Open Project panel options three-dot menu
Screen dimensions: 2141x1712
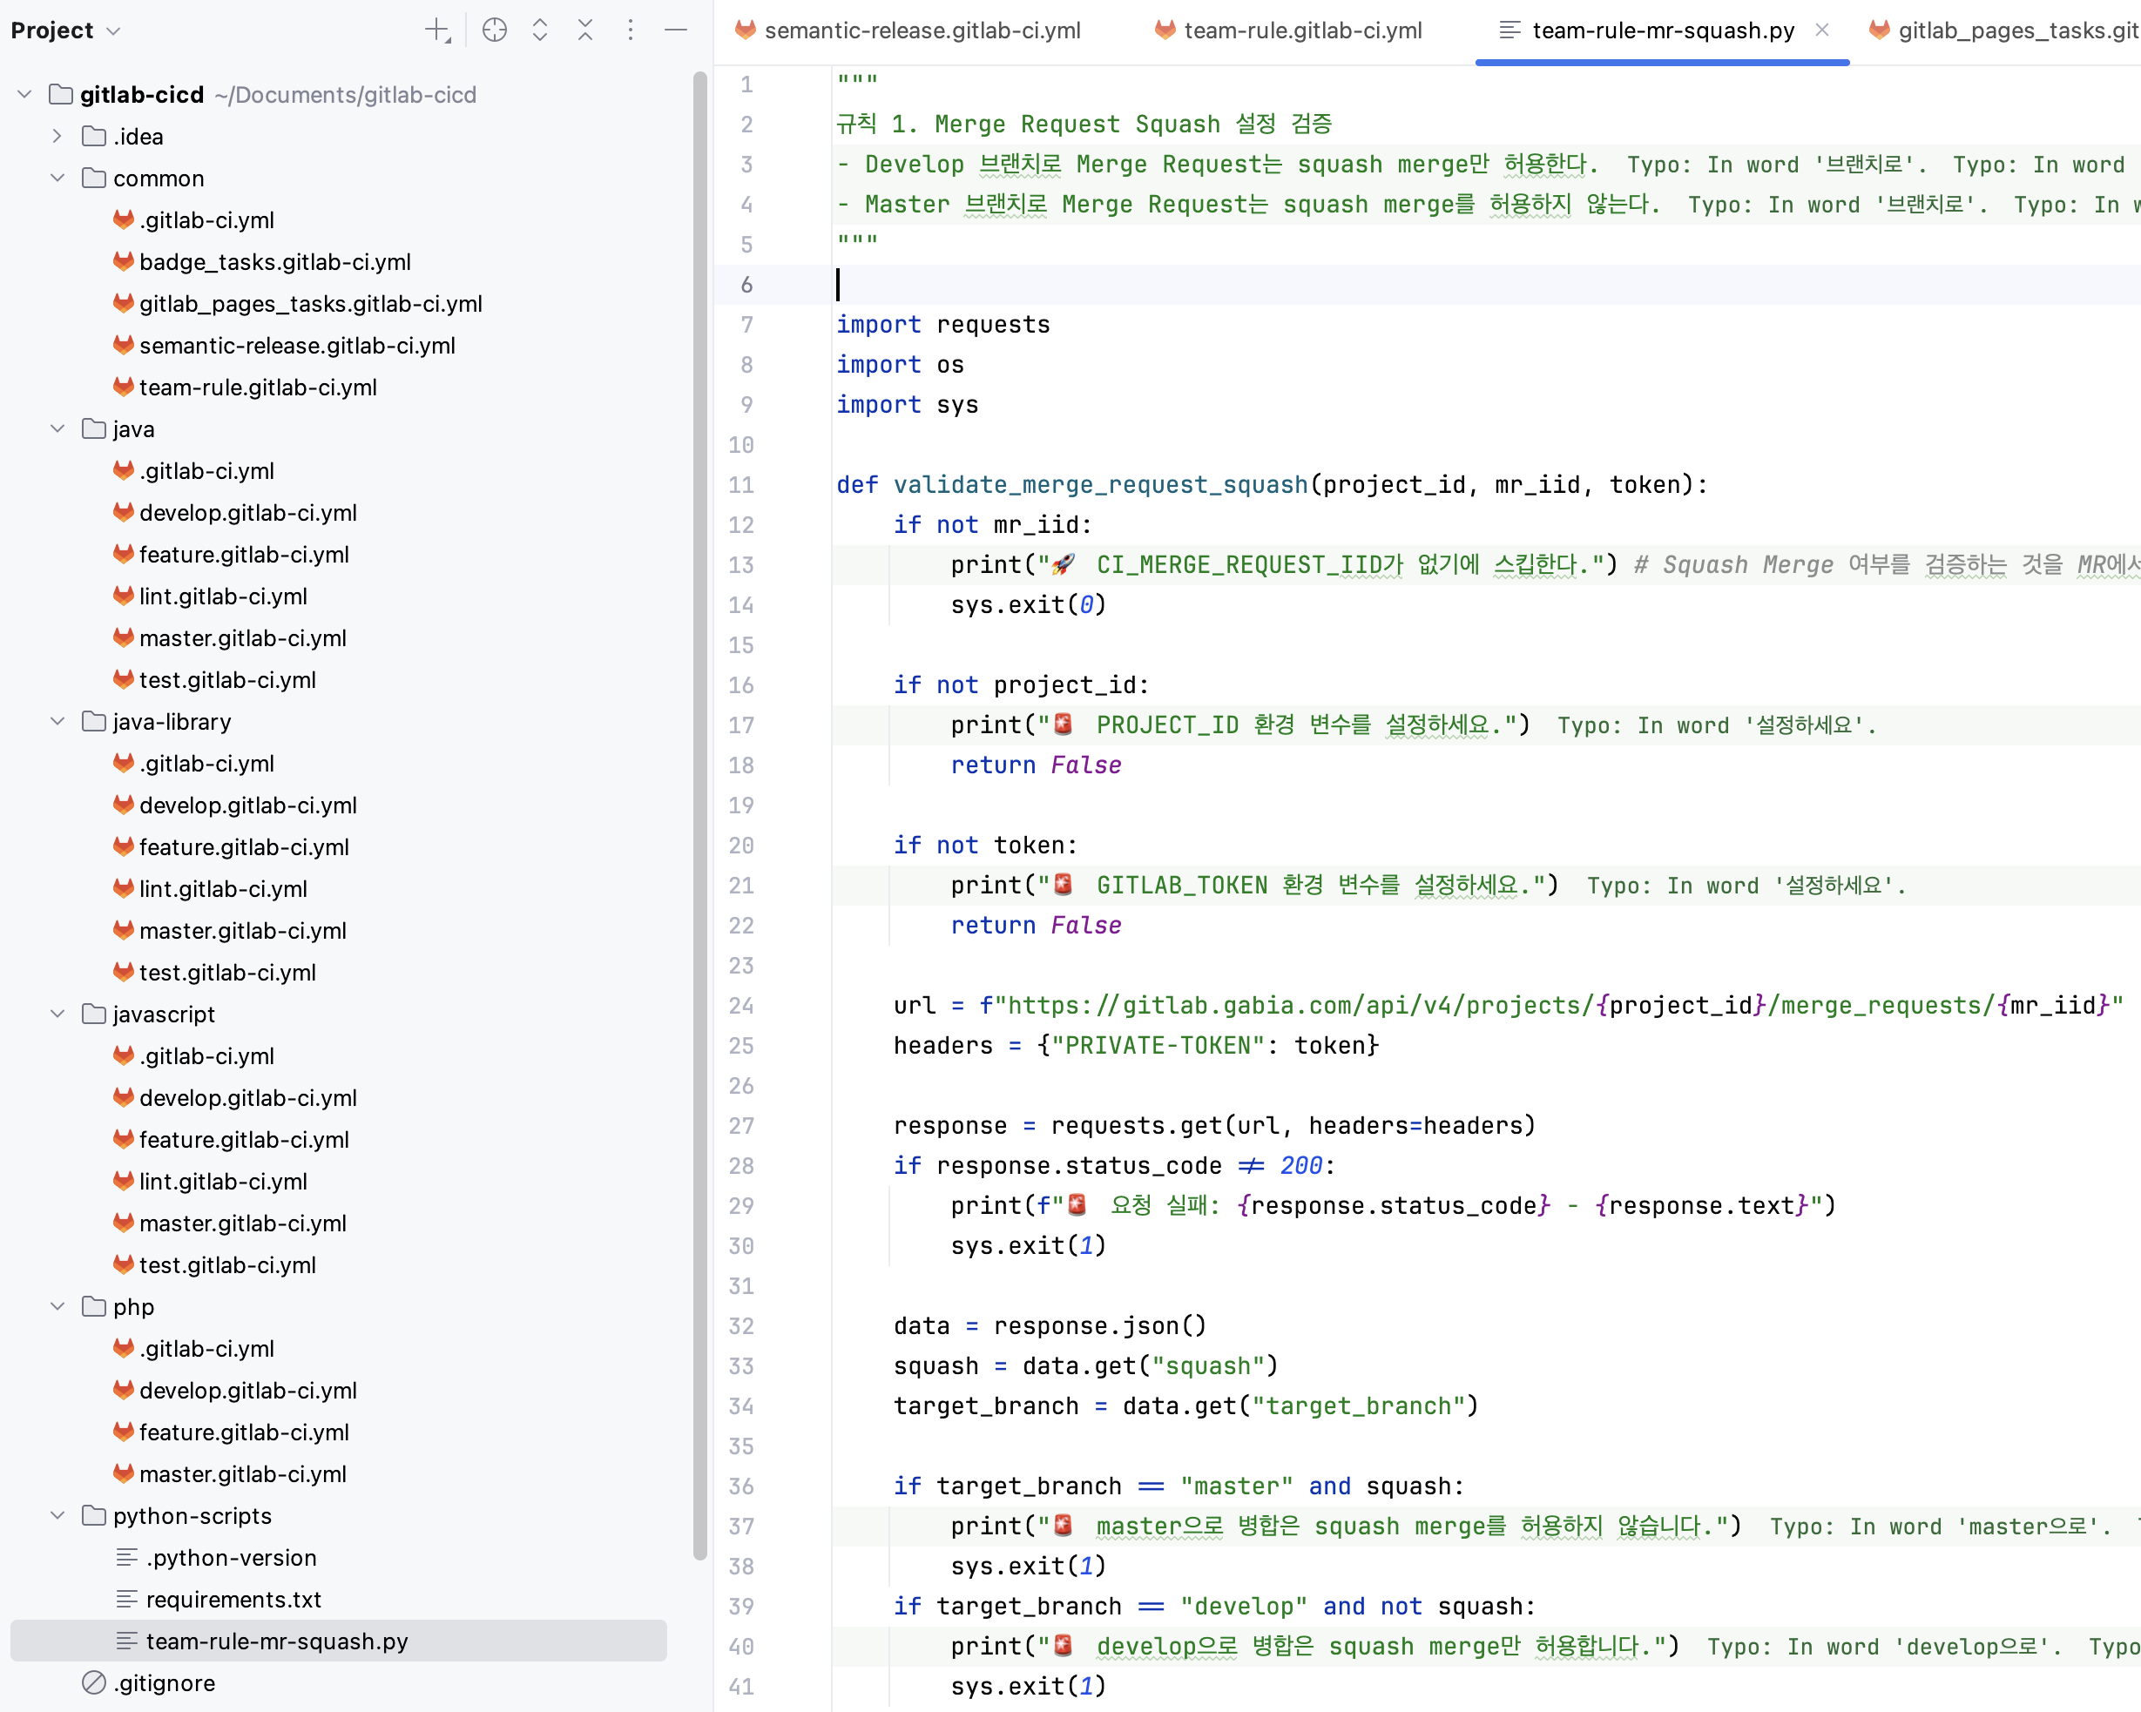coord(630,30)
